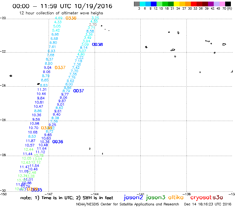
Task: Click the orange swatch in the color scale
Action: pyautogui.click(x=188, y=4)
